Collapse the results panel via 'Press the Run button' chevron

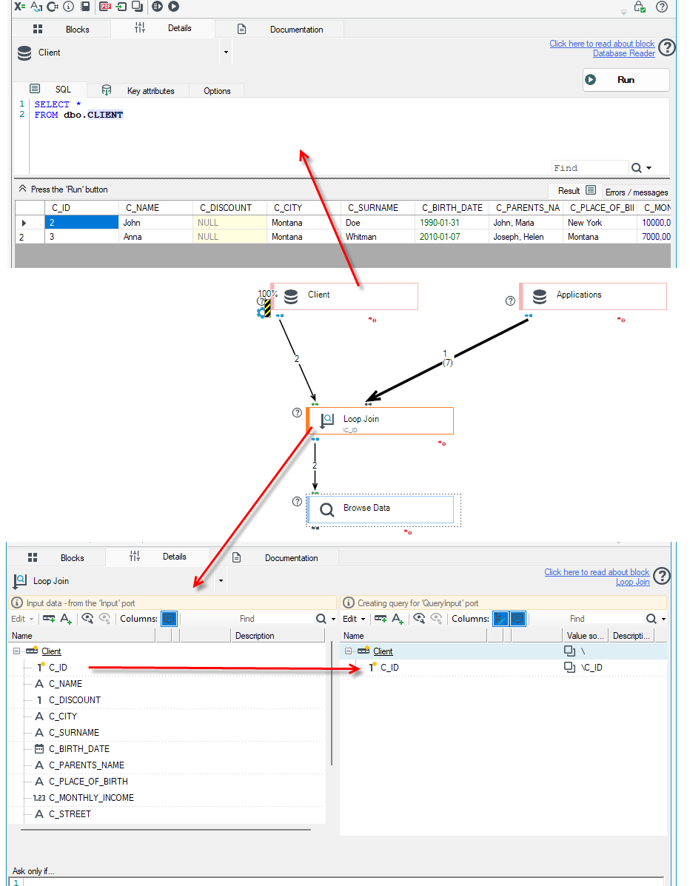coord(23,189)
